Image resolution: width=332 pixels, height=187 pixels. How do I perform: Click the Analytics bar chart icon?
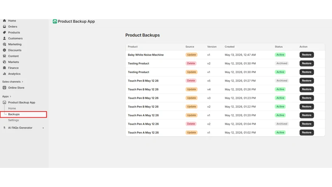(x=4, y=74)
